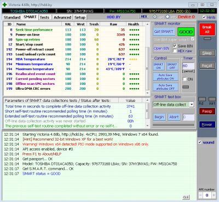Toggle the Hints checkbox

pos(204,17)
